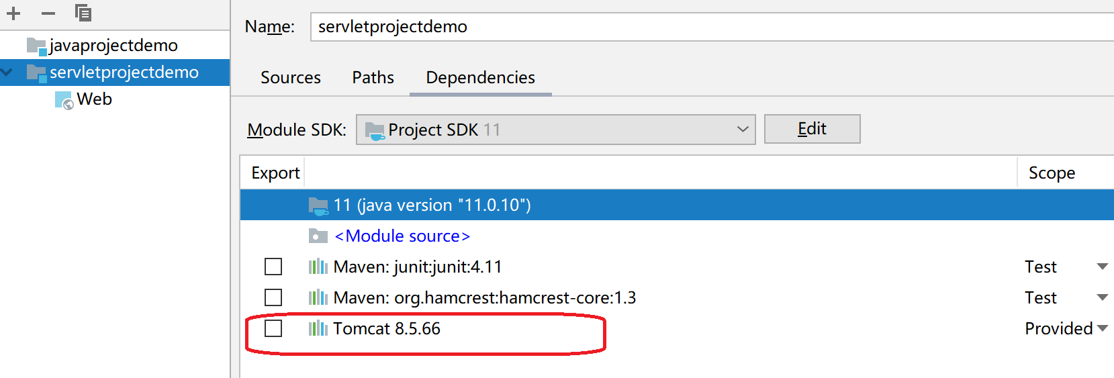Screen dimensions: 1114x378
Task: Open scope dropdown for Tomcat 8.5.66
Action: pos(1102,328)
